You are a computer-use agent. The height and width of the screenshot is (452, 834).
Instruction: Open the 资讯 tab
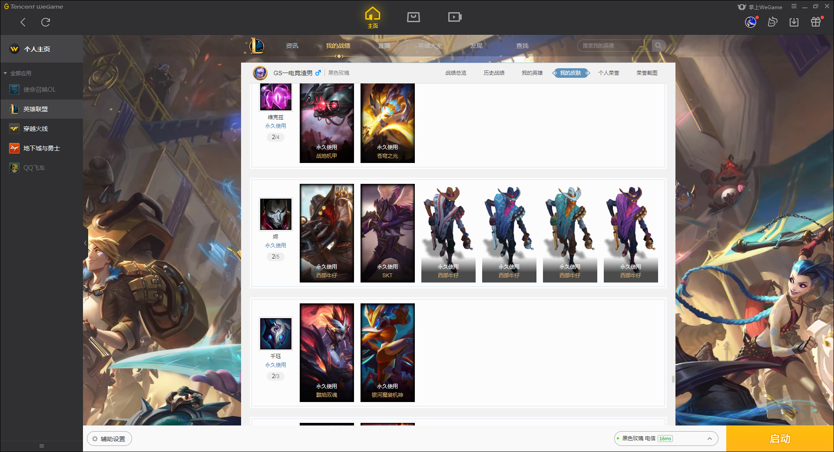[292, 46]
